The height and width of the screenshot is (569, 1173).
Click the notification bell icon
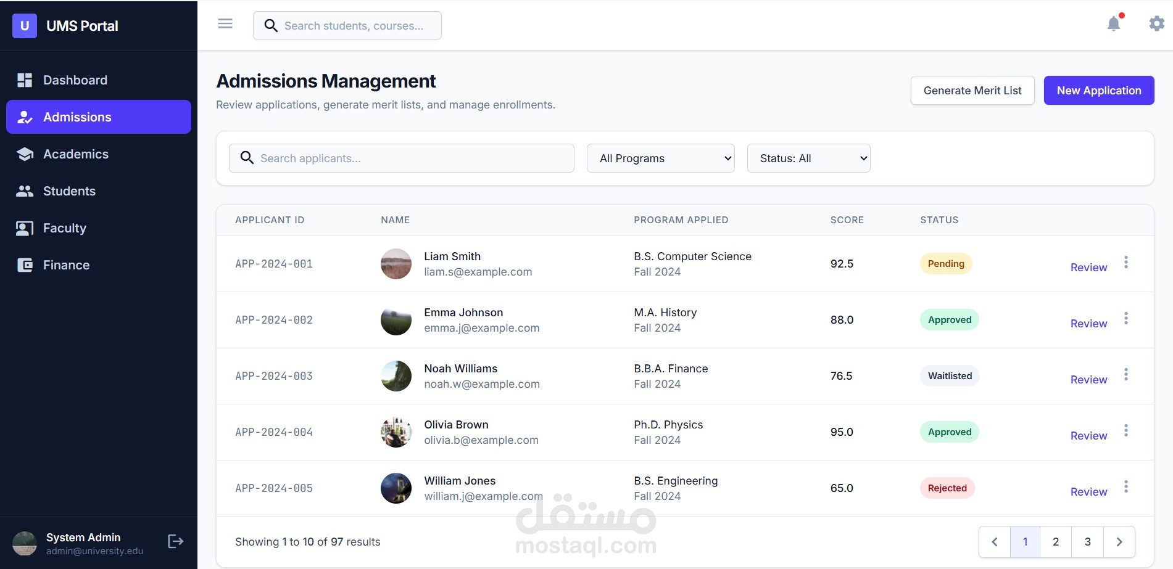(1114, 24)
